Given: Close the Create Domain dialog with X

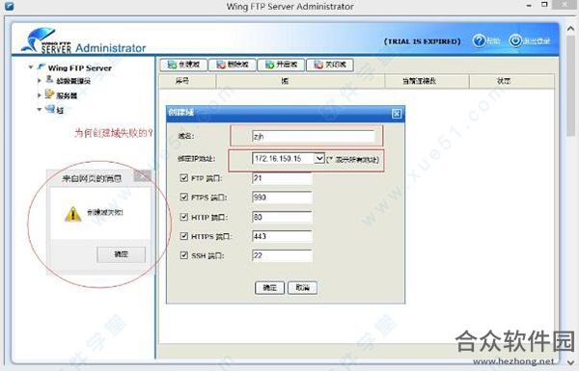Looking at the screenshot, I should pyautogui.click(x=397, y=113).
